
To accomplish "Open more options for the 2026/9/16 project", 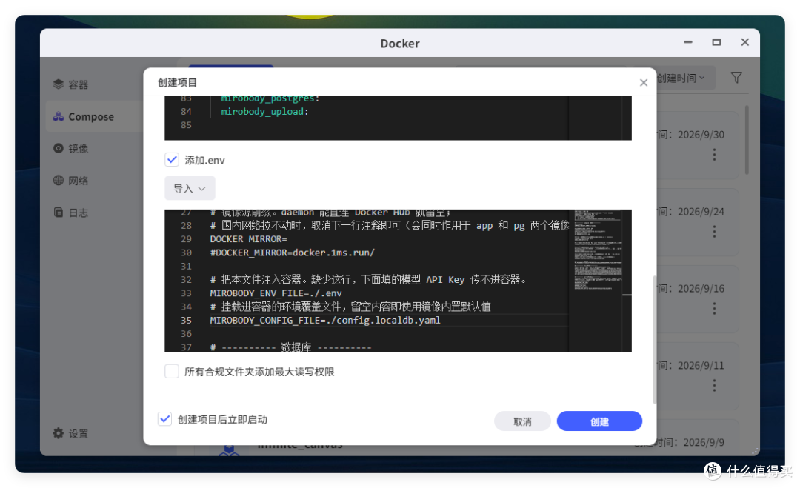I will 714,309.
